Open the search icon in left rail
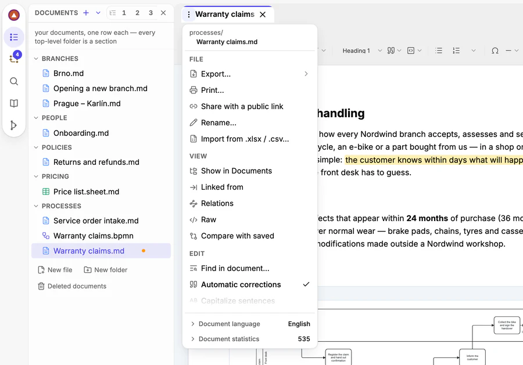 [x=14, y=81]
